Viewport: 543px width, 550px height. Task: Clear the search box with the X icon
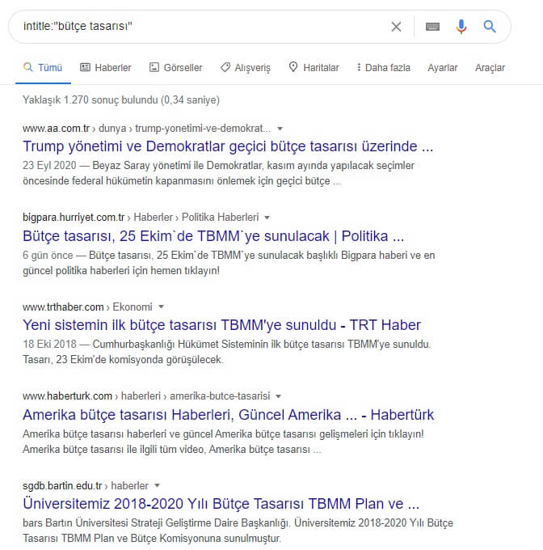[396, 27]
